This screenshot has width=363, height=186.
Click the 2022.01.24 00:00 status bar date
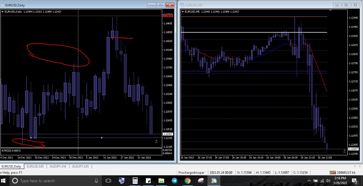coord(221,173)
